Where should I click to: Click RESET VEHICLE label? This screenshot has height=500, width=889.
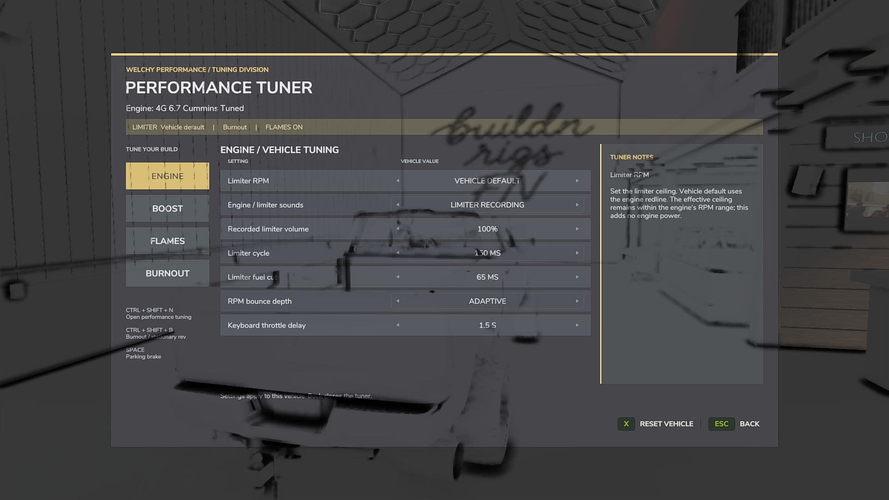(666, 424)
